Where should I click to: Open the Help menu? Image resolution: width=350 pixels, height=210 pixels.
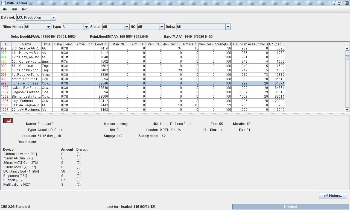tap(24, 9)
